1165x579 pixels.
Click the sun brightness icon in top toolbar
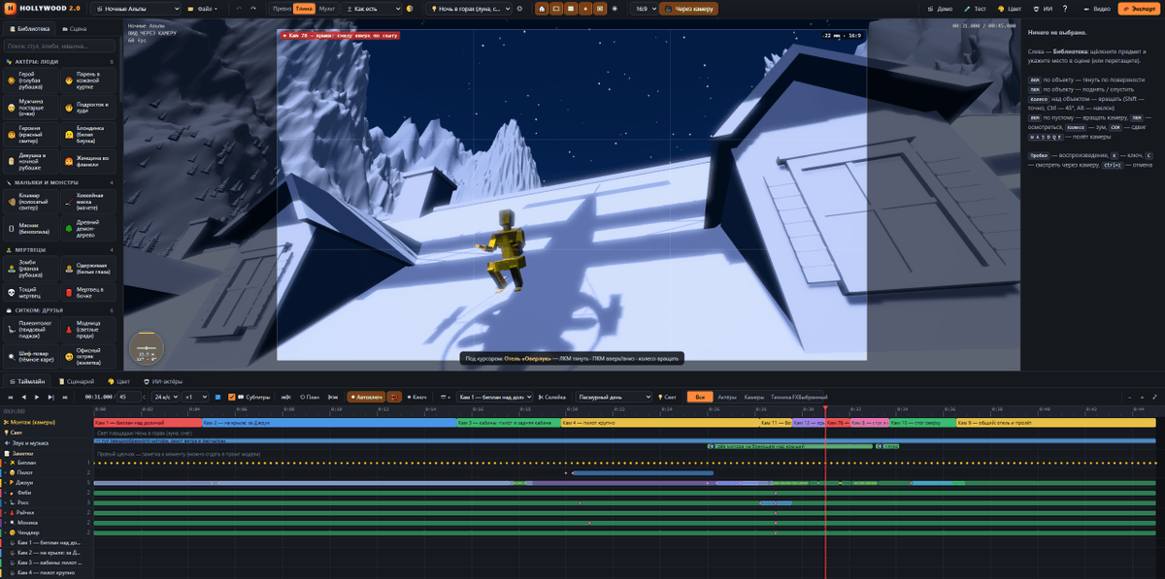pyautogui.click(x=614, y=9)
